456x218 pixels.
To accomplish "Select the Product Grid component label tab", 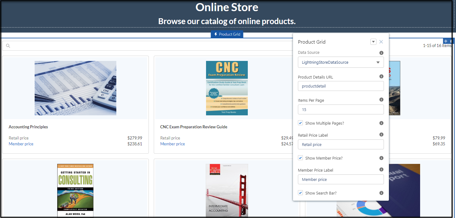I will click(x=227, y=34).
